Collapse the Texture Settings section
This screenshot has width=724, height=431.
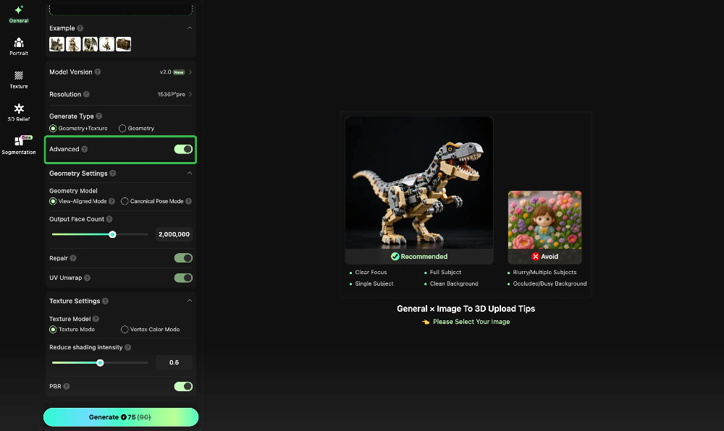tap(190, 301)
